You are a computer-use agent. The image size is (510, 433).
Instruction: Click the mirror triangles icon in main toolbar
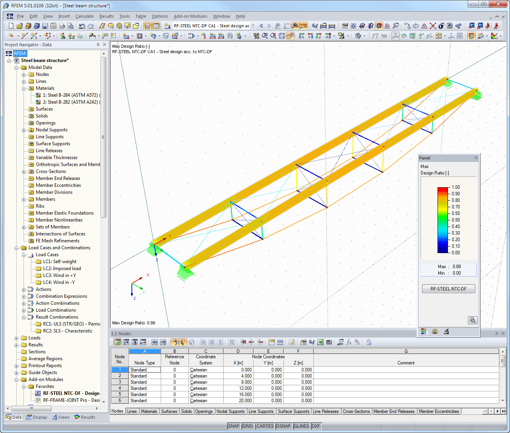pyautogui.click(x=424, y=26)
